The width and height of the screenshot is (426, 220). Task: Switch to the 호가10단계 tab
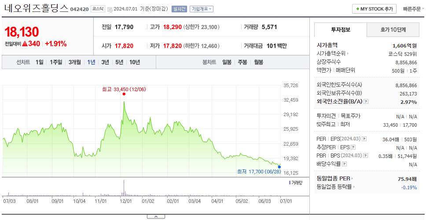393,29
